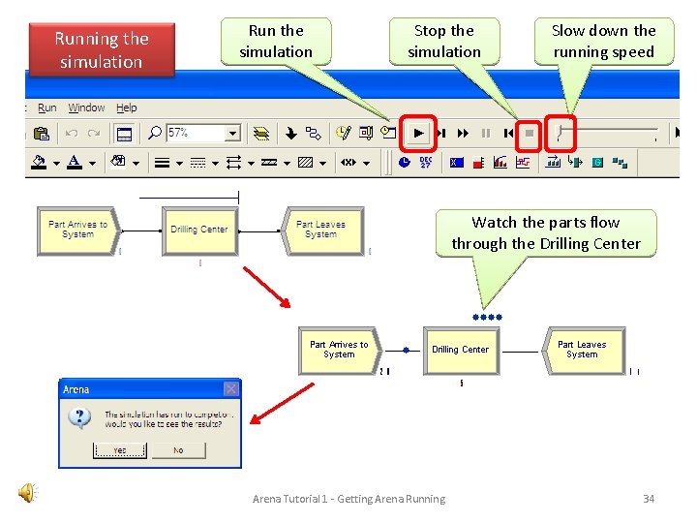Click the animation speed slider thumb

click(x=561, y=132)
